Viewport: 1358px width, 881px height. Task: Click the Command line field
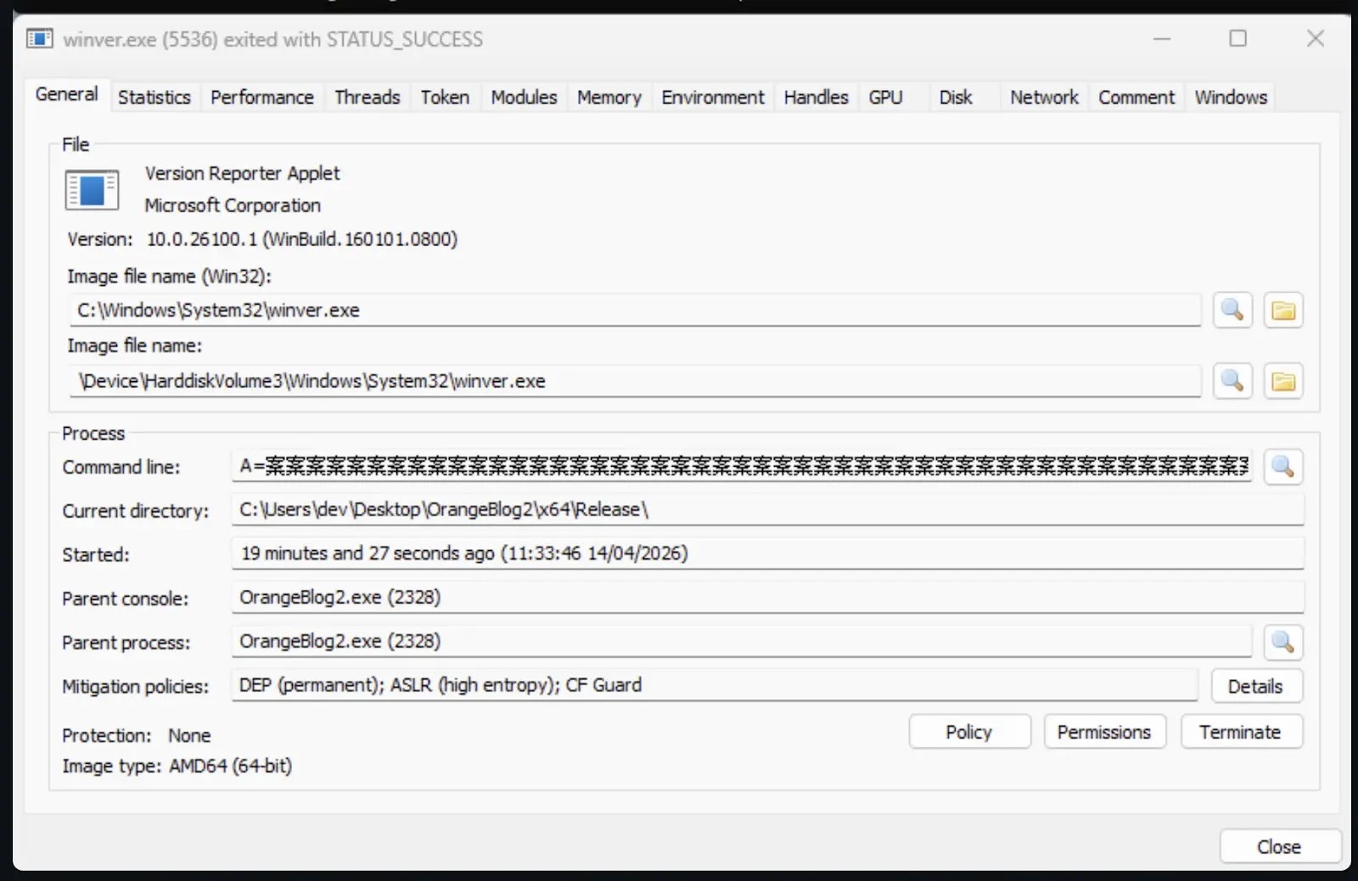point(741,466)
